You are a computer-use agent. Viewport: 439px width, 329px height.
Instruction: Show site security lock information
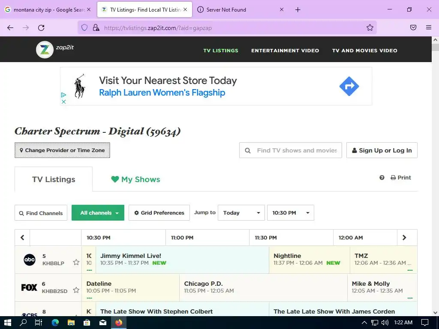point(96,27)
